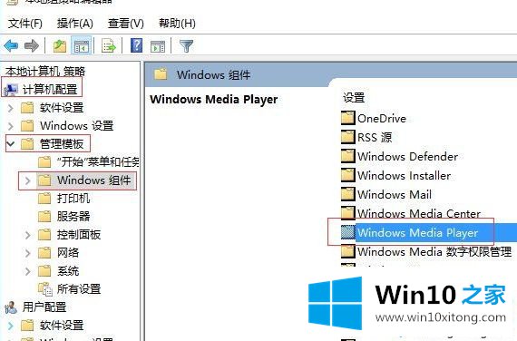
Task: Click the folder icon beside Windows Defender
Action: tap(348, 156)
